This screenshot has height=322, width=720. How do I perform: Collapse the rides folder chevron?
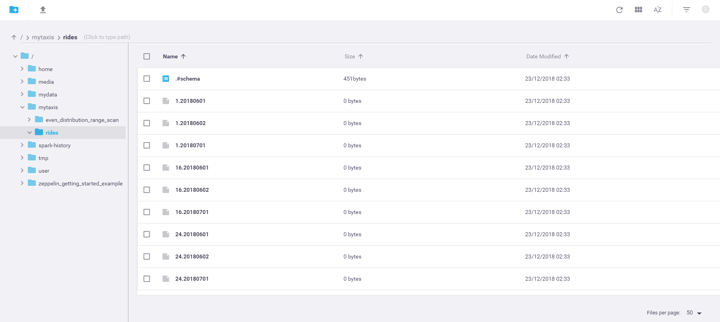[x=29, y=133]
